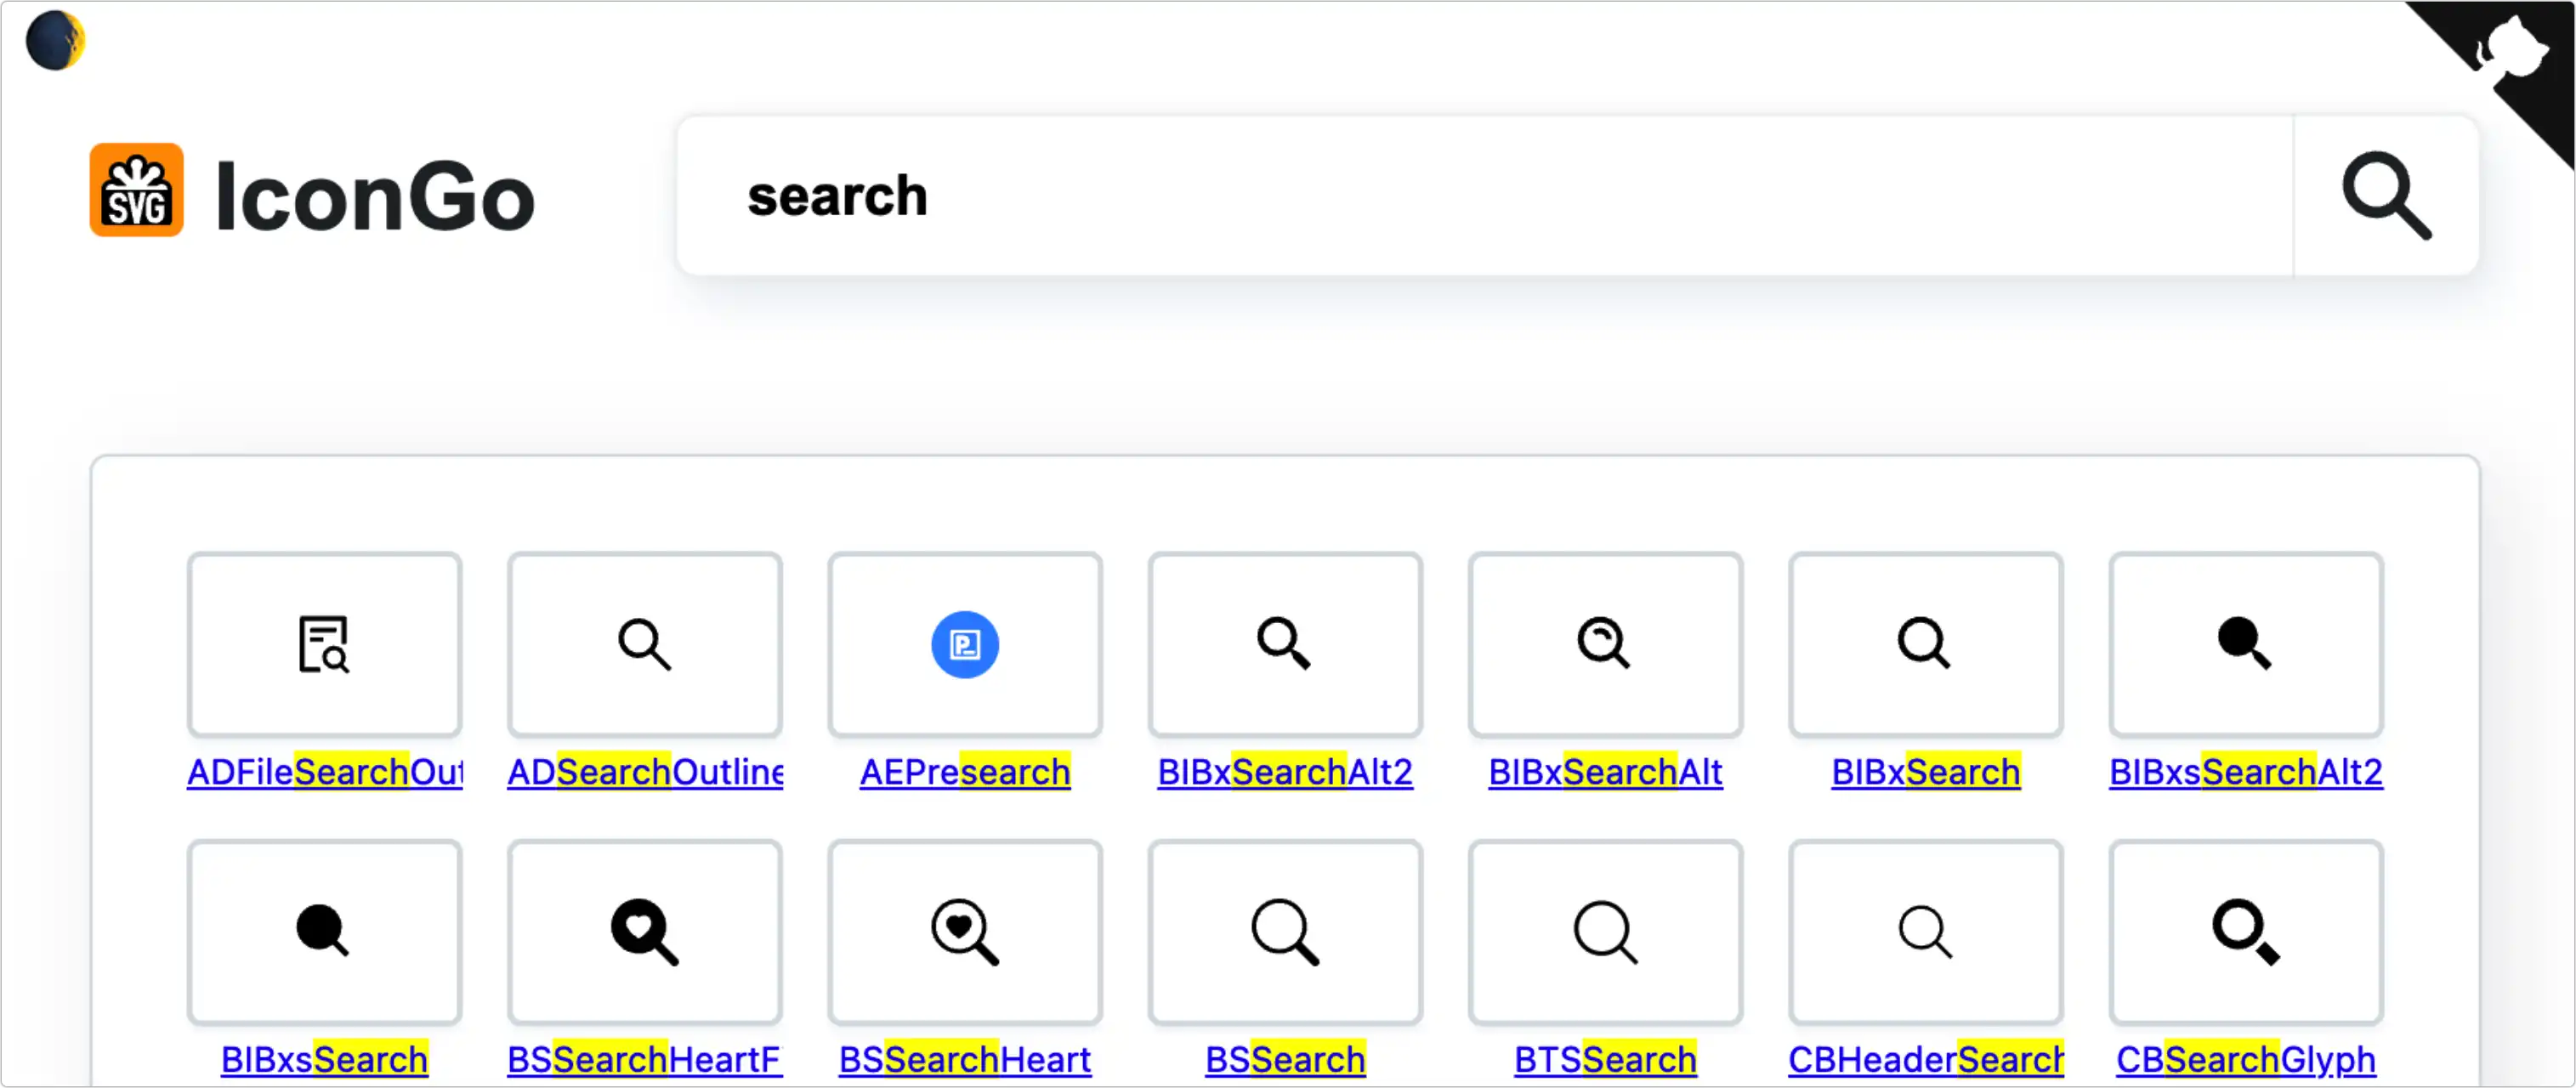Click the IconGo title text

375,196
